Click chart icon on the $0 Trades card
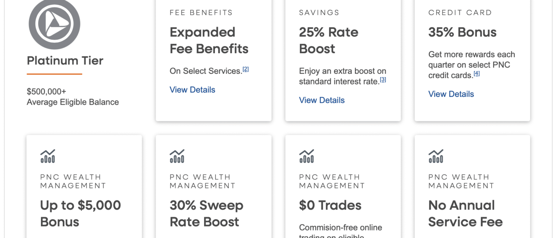This screenshot has height=238, width=556. tap(307, 156)
